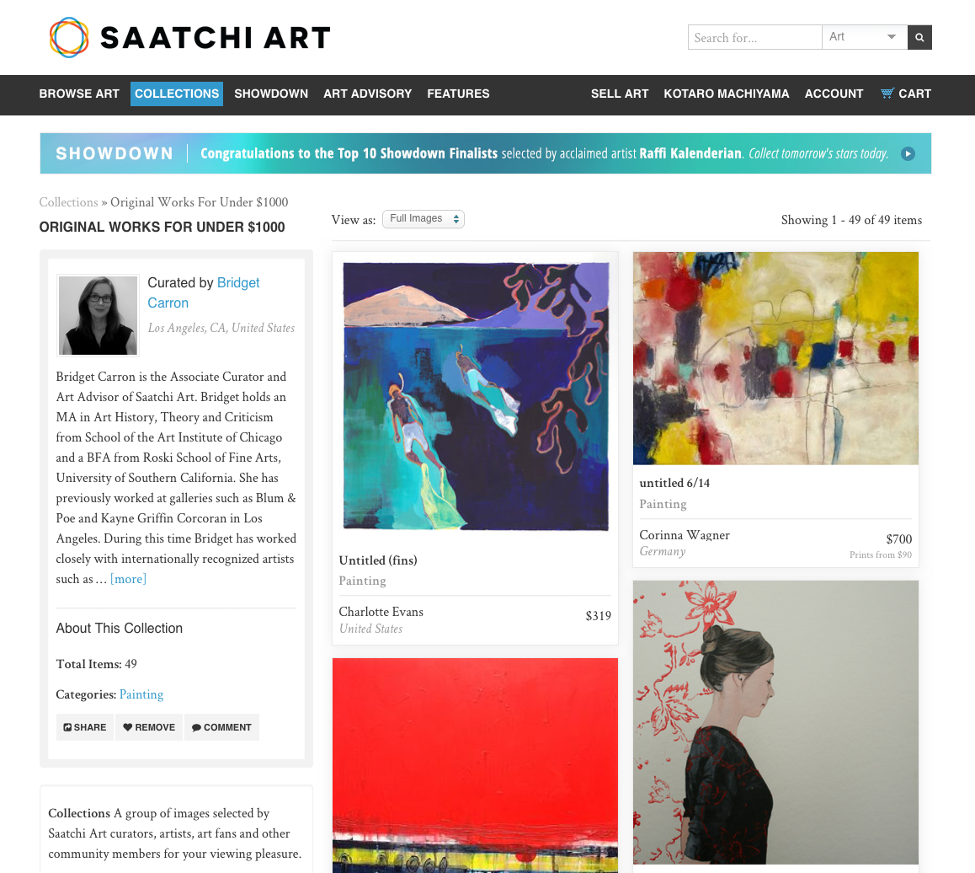975x873 pixels.
Task: Click the Comment speech bubble button
Action: (221, 727)
